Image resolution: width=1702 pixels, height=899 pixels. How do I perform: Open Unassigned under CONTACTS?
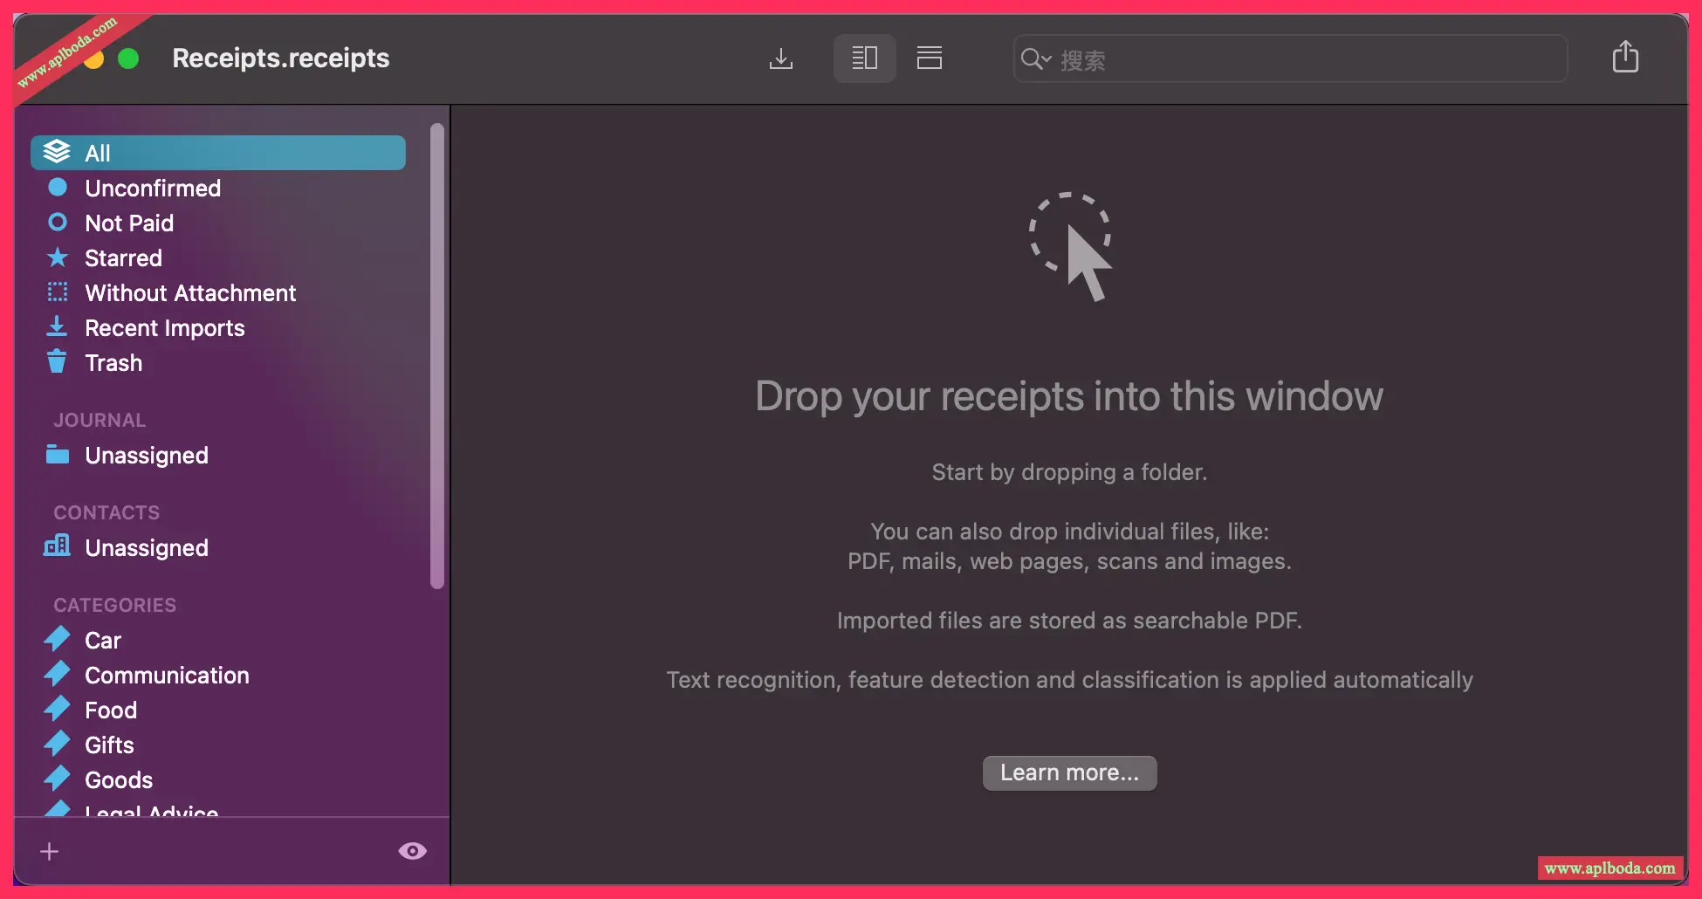pos(146,547)
